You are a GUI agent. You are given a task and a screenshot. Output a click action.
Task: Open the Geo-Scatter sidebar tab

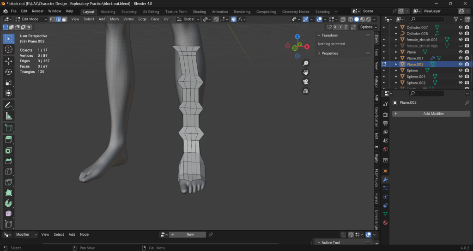[377, 117]
